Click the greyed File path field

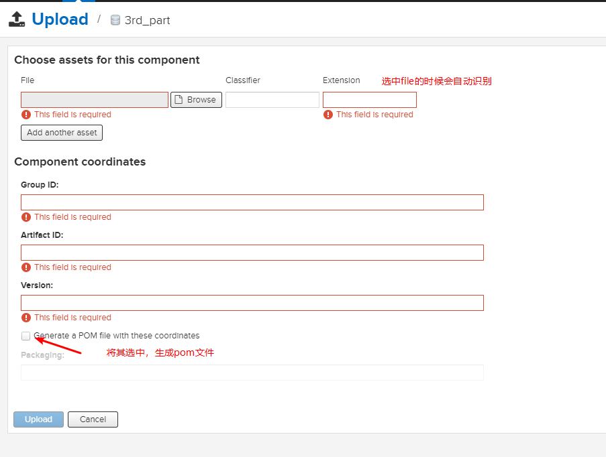[95, 100]
